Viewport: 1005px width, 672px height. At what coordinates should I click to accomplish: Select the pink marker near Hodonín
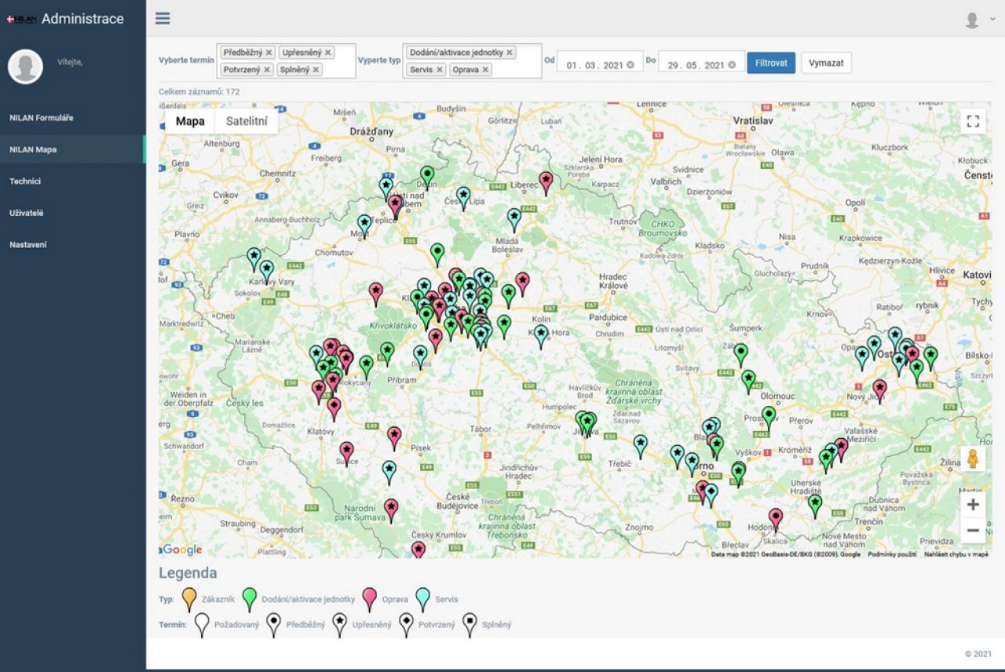(x=776, y=519)
